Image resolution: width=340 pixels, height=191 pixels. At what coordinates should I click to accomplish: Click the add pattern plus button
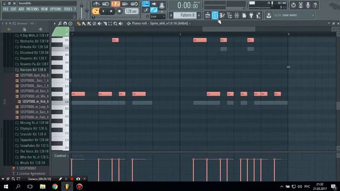[x=199, y=15]
